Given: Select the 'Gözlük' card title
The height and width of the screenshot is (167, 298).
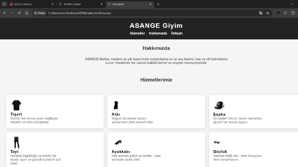Looking at the screenshot, I should coord(220,152).
